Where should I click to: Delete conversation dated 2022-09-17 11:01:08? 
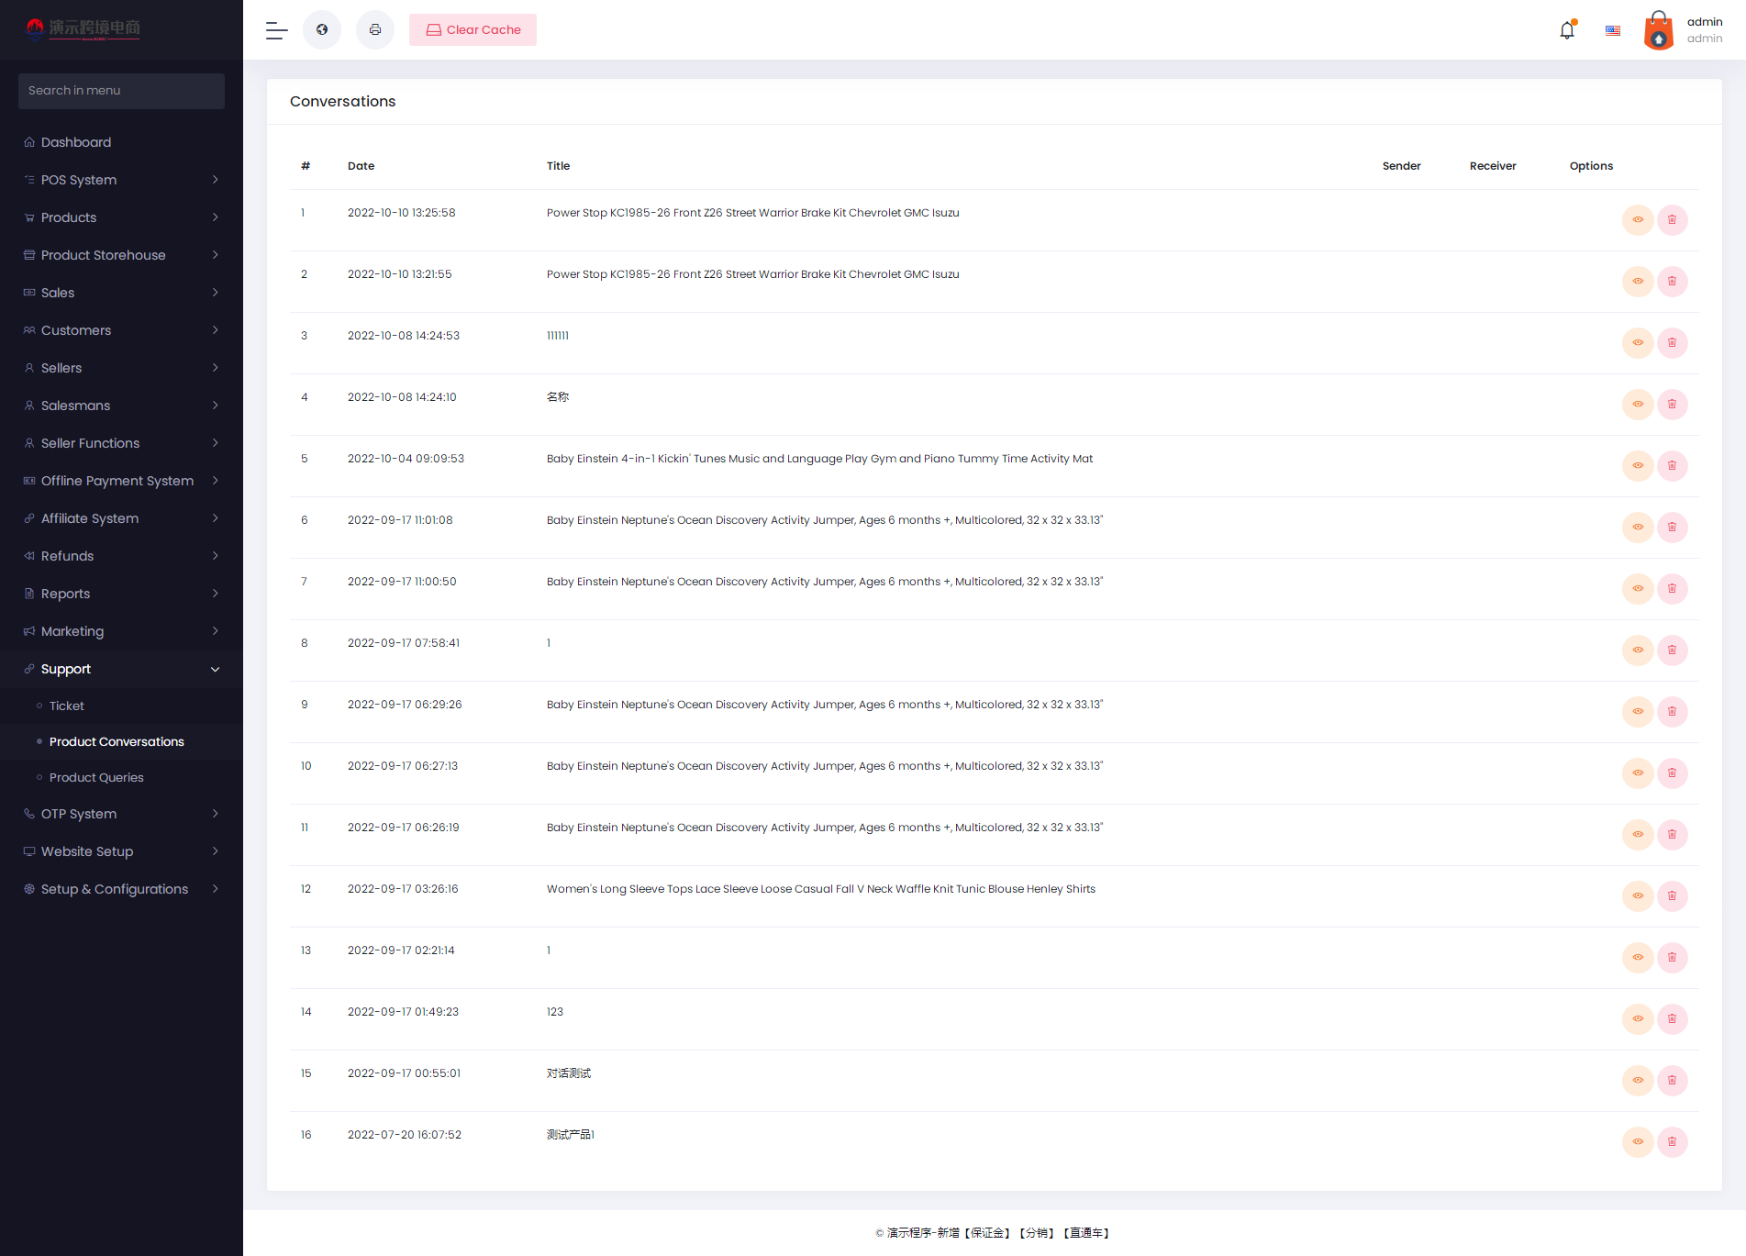tap(1673, 528)
